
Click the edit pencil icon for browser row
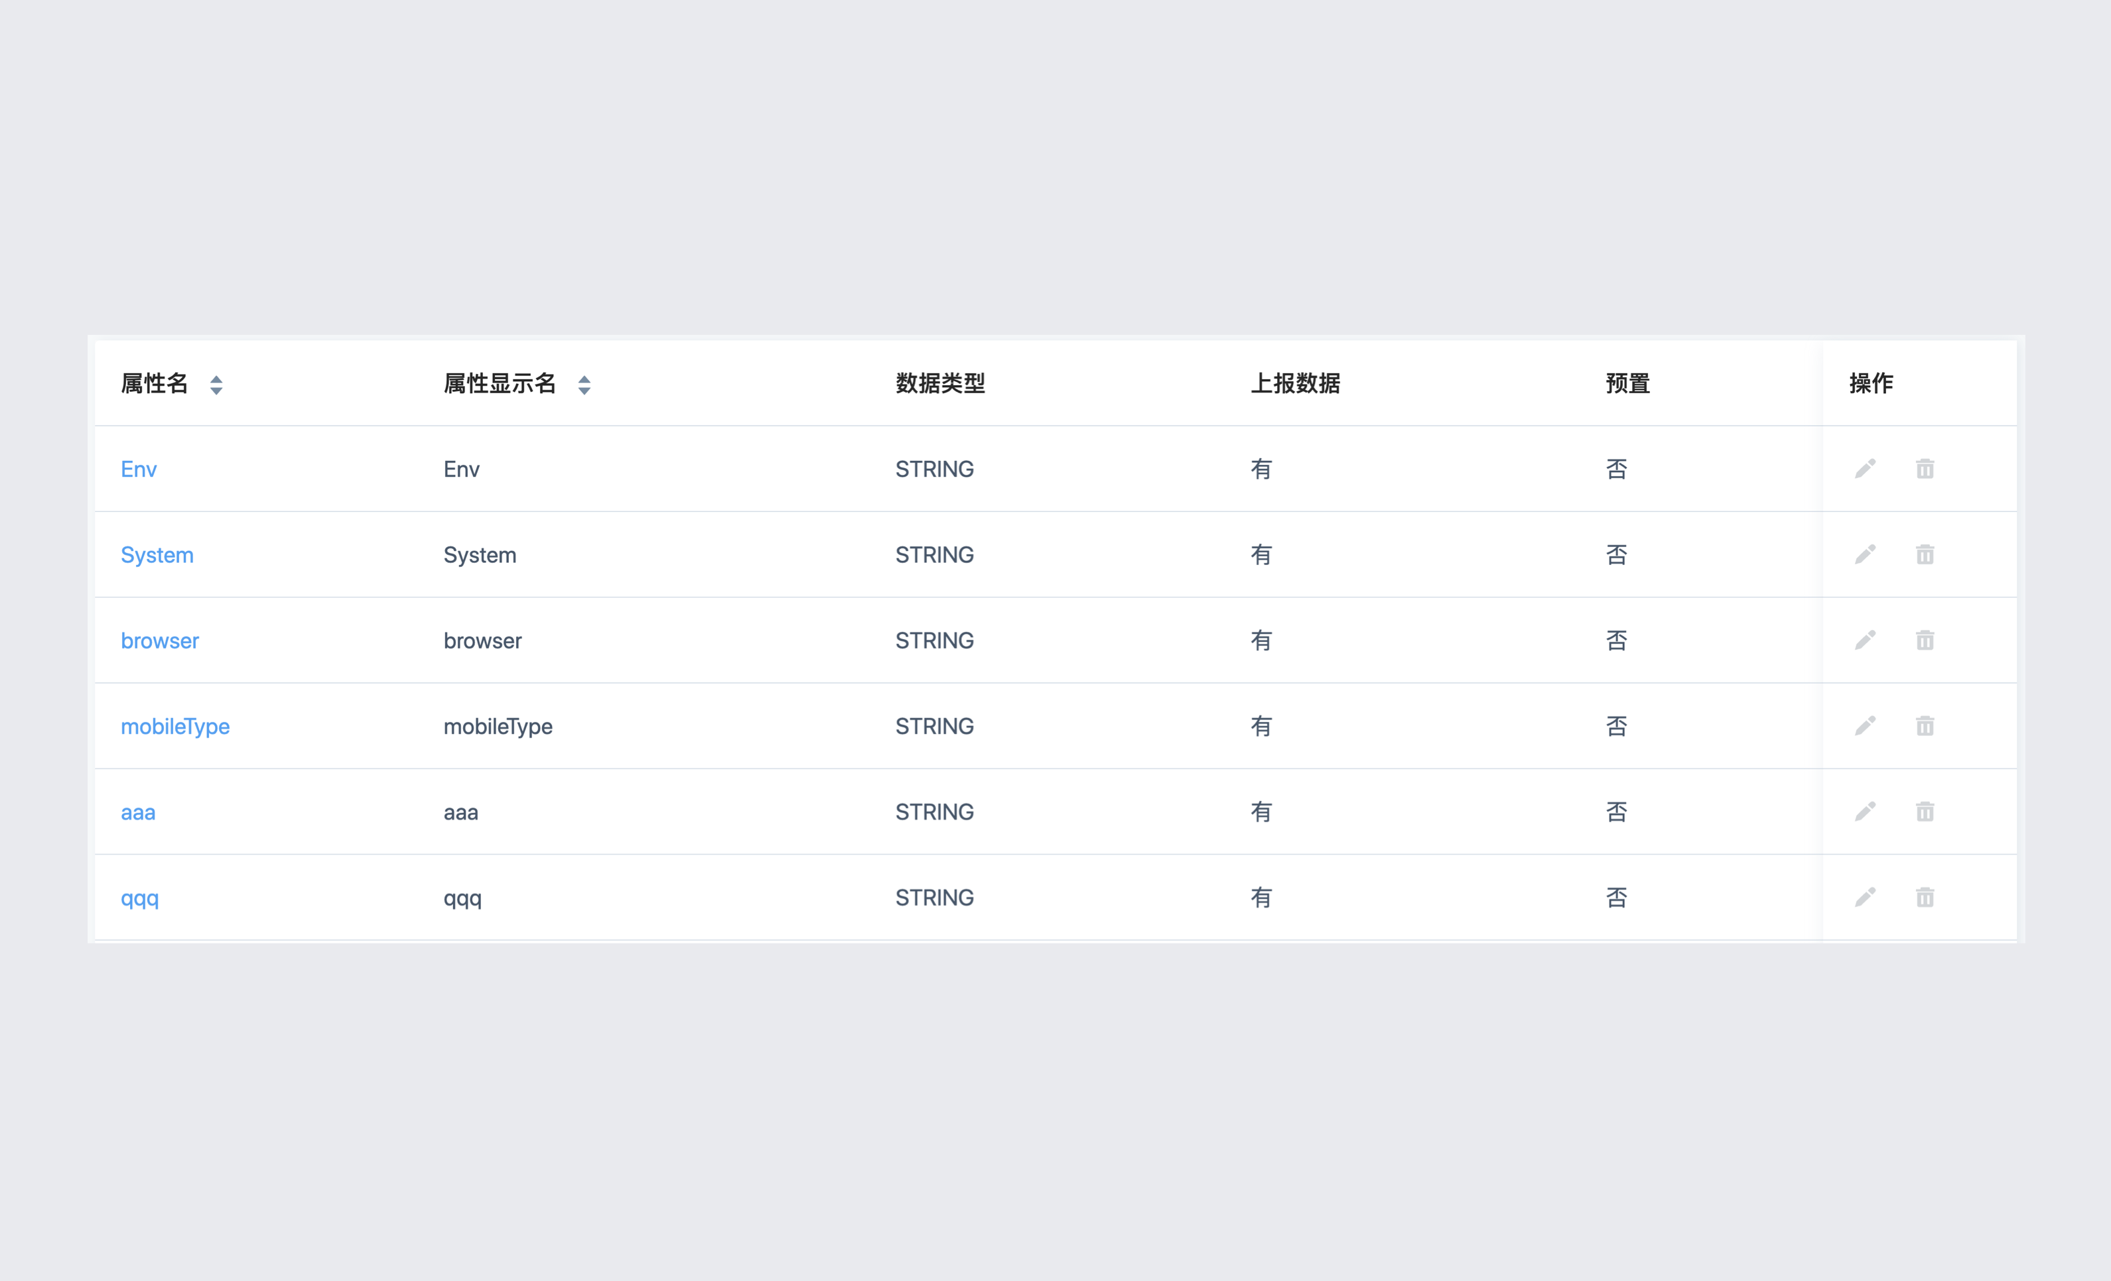[1865, 640]
